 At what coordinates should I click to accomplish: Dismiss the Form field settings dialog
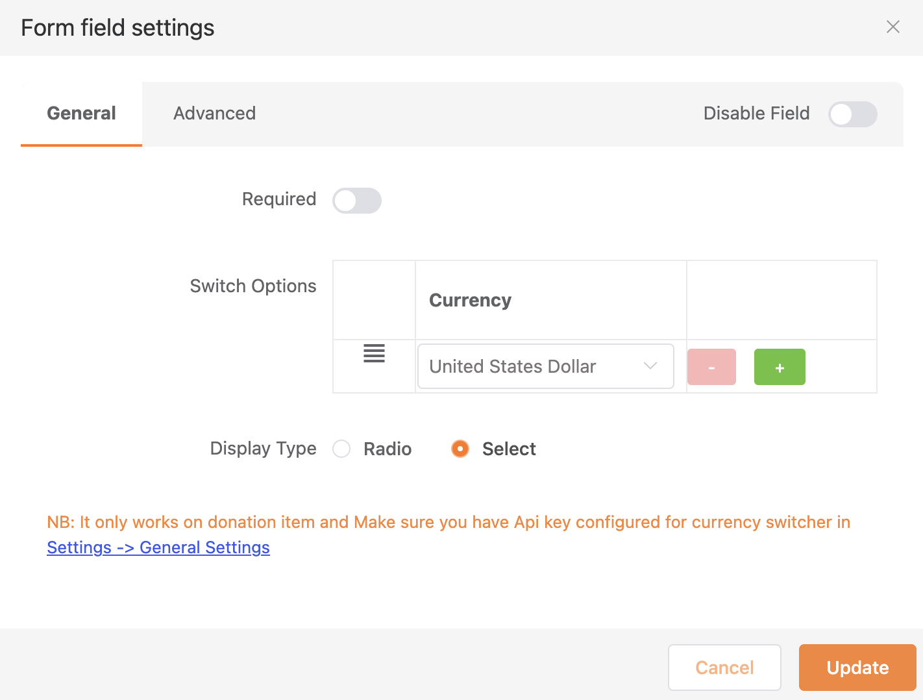coord(893,27)
